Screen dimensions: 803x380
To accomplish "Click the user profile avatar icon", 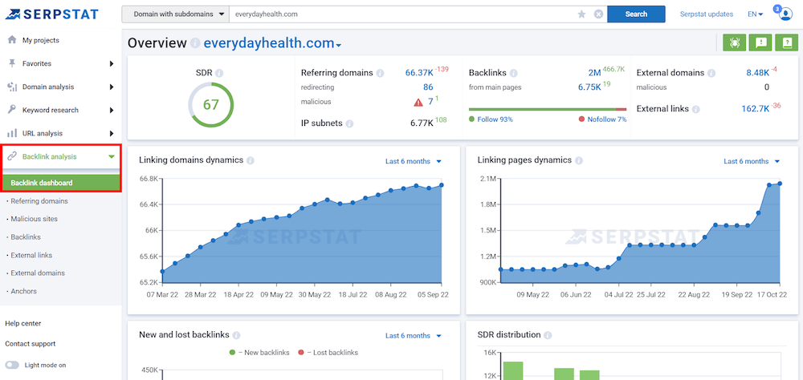I will (x=785, y=14).
